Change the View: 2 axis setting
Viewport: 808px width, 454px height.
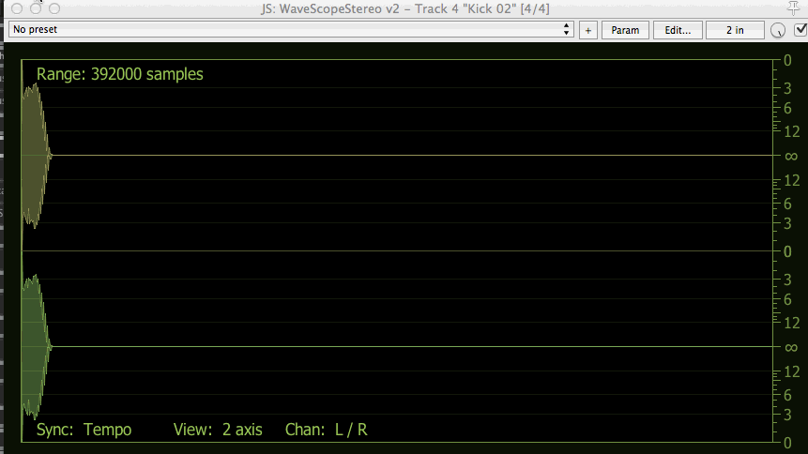point(218,430)
